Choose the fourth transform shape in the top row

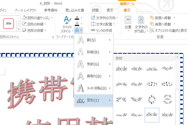tap(167, 68)
